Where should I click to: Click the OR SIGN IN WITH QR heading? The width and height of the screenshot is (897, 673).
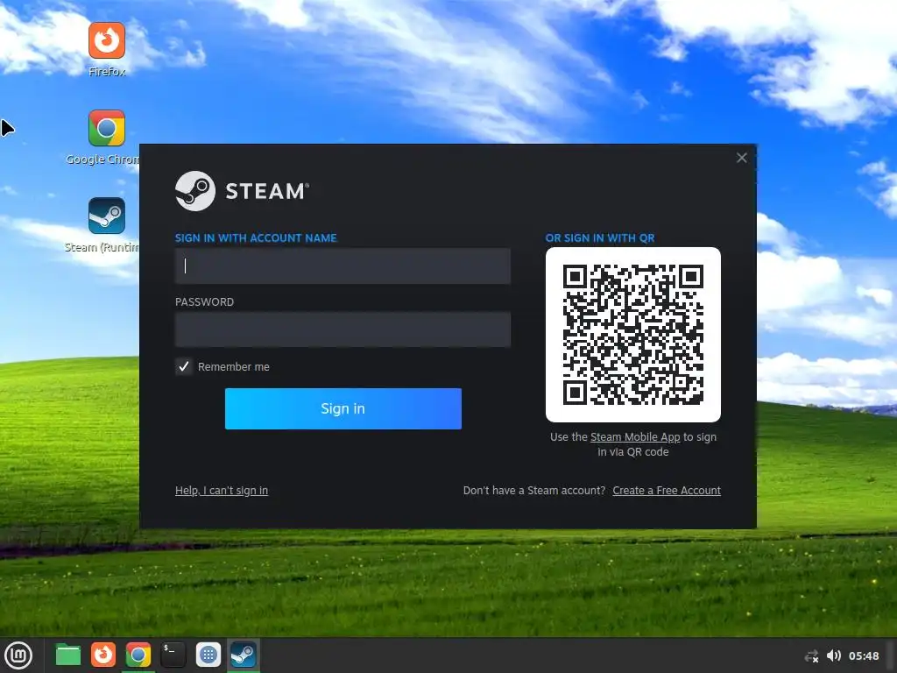pyautogui.click(x=600, y=238)
